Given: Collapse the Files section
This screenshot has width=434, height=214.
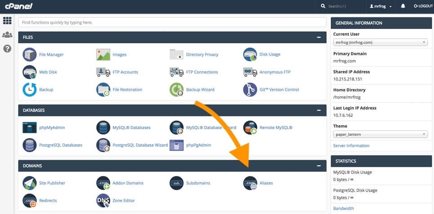Looking at the screenshot, I should pos(319,37).
